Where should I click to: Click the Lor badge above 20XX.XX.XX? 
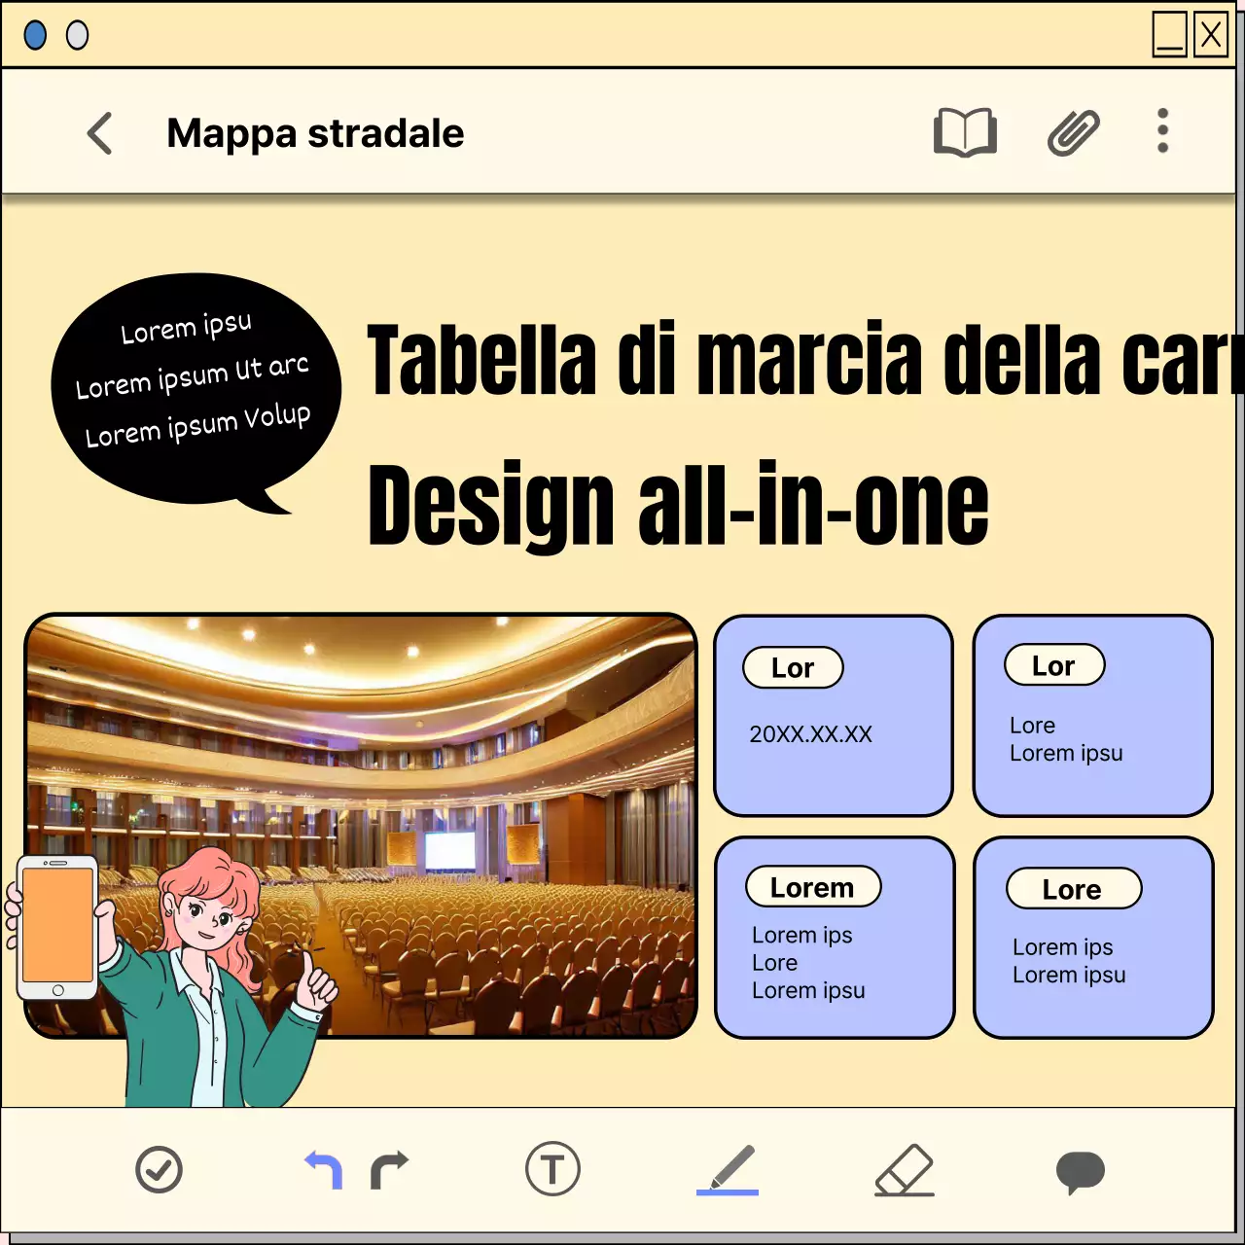792,667
